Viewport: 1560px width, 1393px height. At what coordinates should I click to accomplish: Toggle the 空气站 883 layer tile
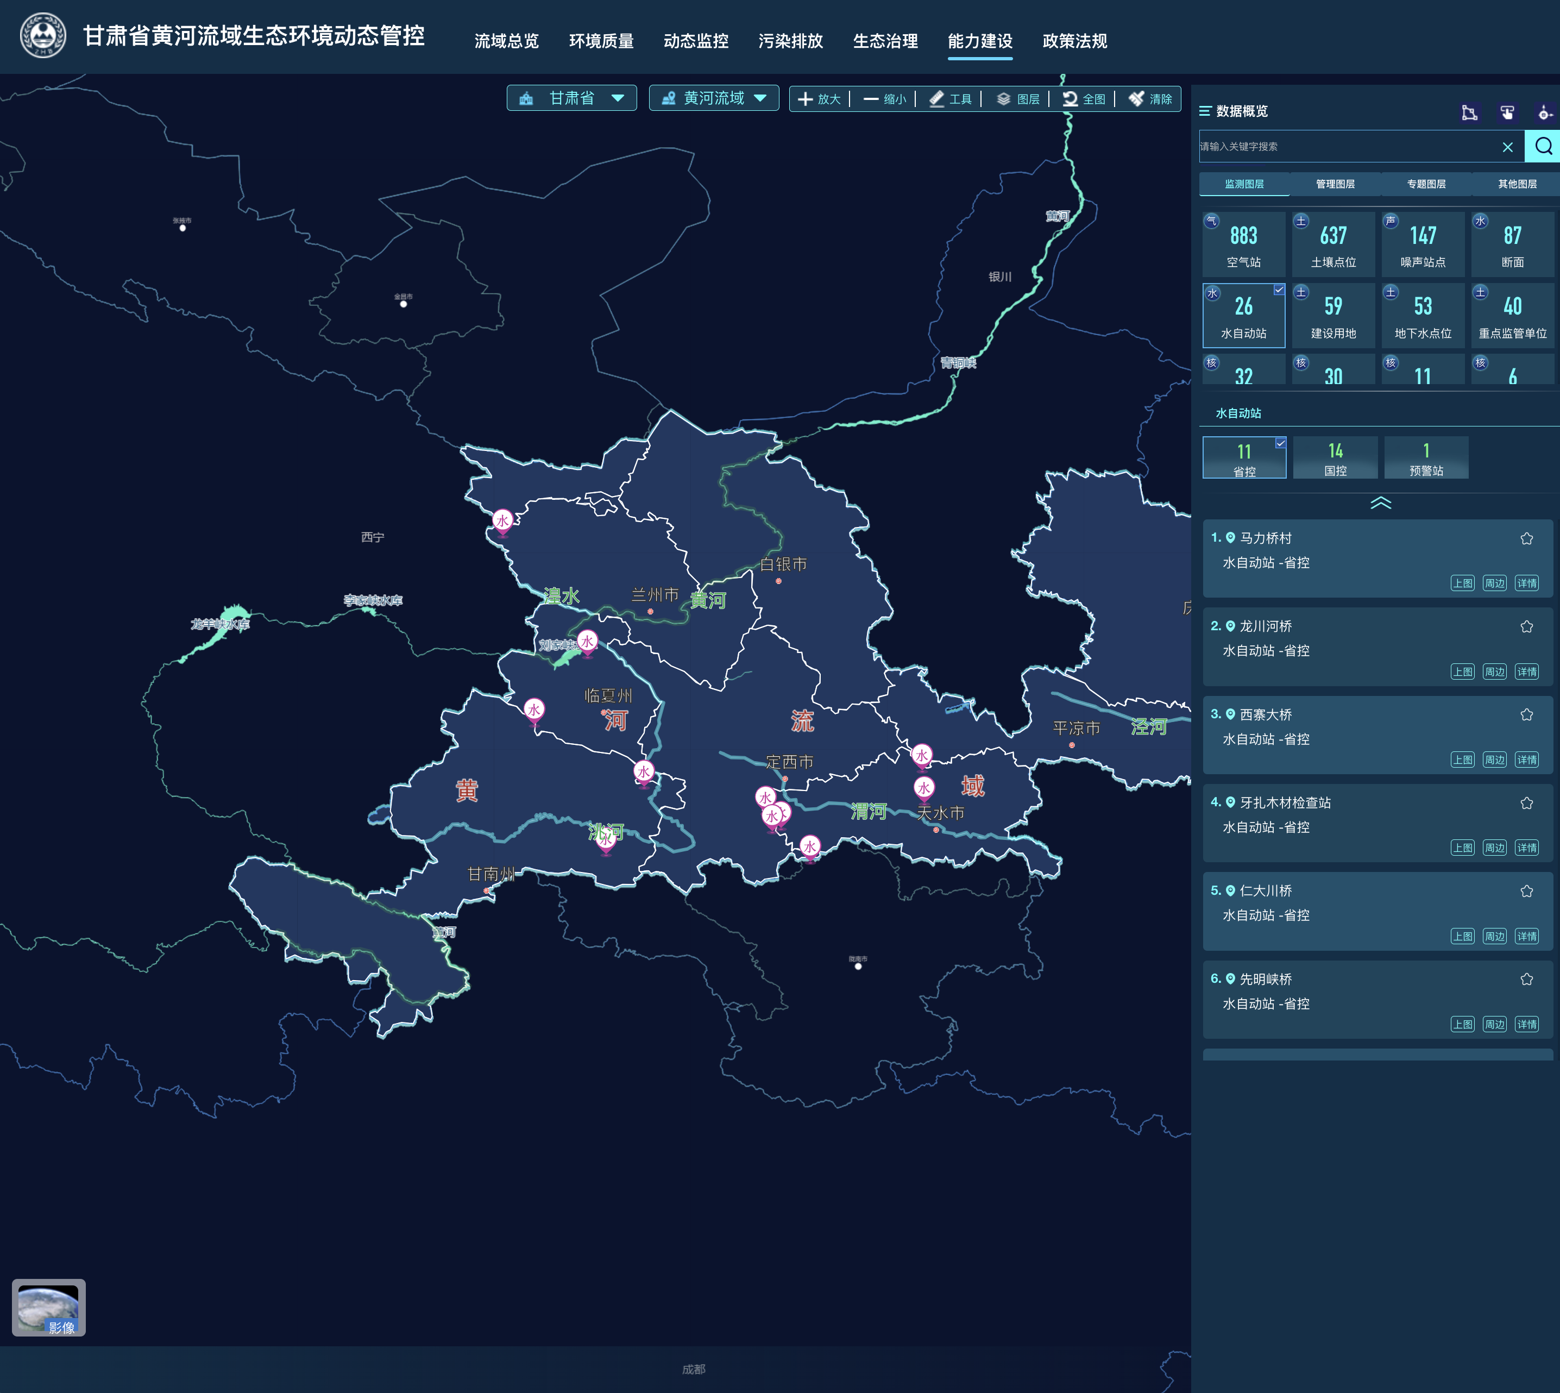coord(1243,244)
